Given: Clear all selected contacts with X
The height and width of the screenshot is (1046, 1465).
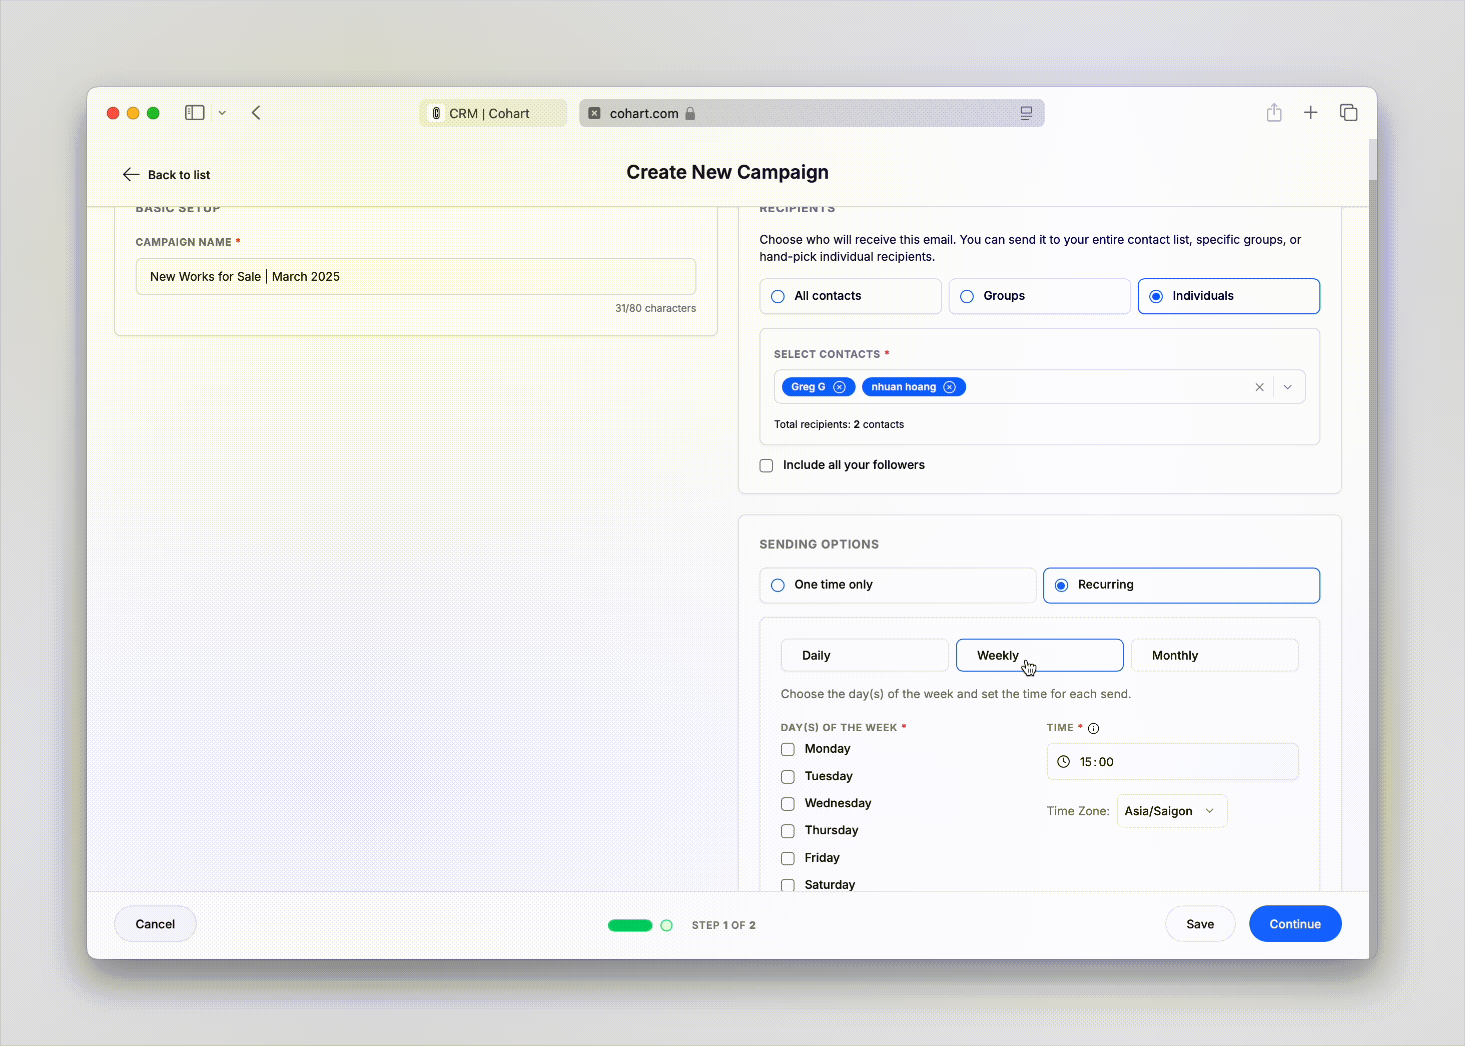Looking at the screenshot, I should (1259, 387).
